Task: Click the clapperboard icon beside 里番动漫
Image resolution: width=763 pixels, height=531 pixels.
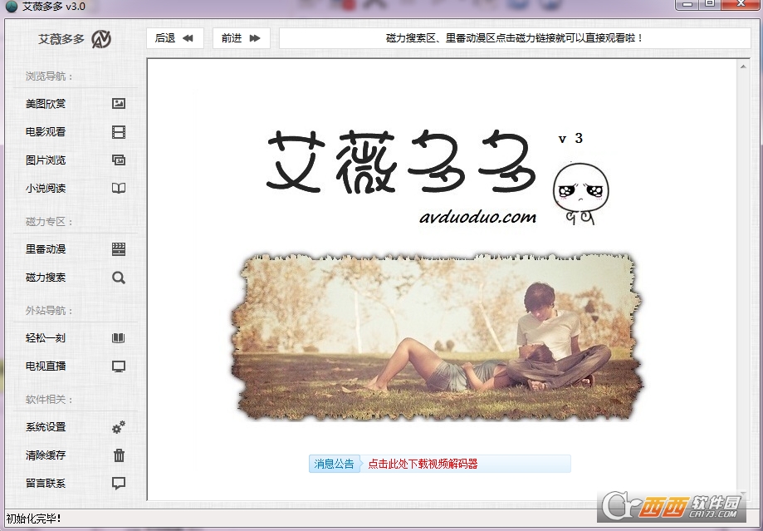Action: pos(119,249)
